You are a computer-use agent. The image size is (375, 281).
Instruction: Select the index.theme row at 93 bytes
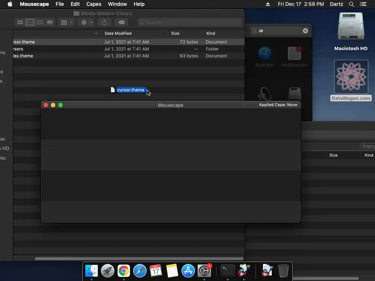[x=129, y=56]
